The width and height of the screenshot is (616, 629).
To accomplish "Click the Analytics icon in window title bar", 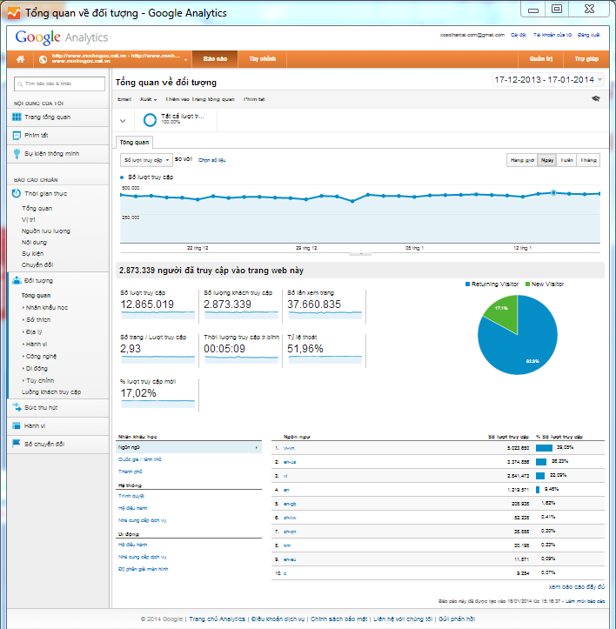I will (14, 13).
